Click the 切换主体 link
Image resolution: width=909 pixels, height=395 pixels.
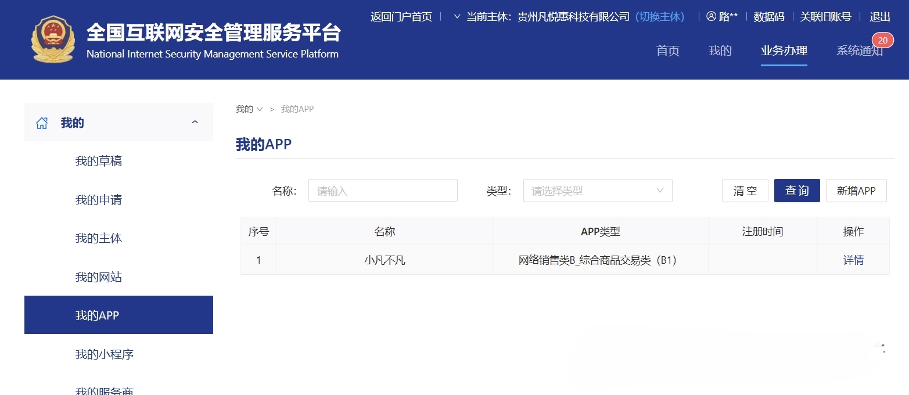[x=659, y=17]
